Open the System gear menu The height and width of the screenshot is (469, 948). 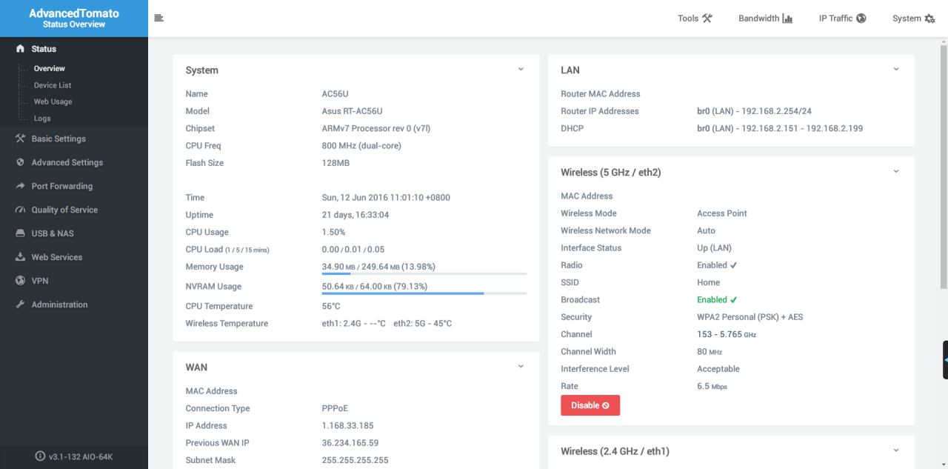click(x=913, y=19)
